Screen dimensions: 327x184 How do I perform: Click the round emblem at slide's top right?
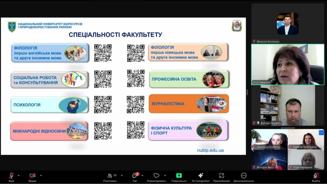(x=237, y=26)
